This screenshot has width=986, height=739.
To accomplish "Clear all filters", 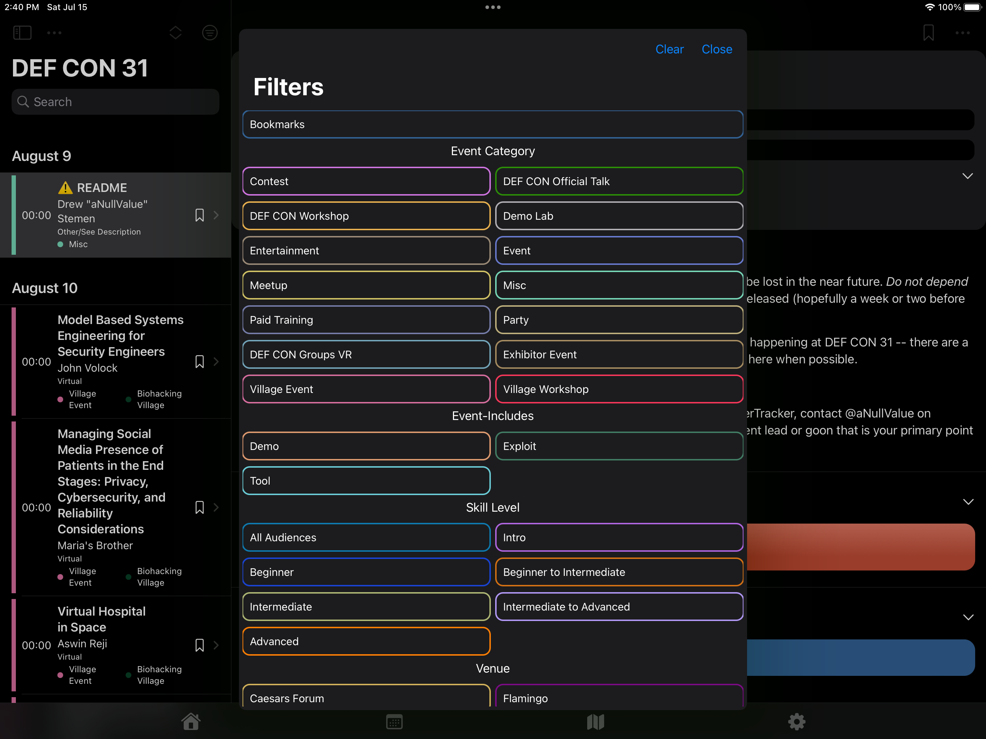I will pyautogui.click(x=669, y=49).
